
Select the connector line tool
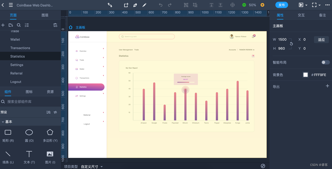(x=110, y=5)
